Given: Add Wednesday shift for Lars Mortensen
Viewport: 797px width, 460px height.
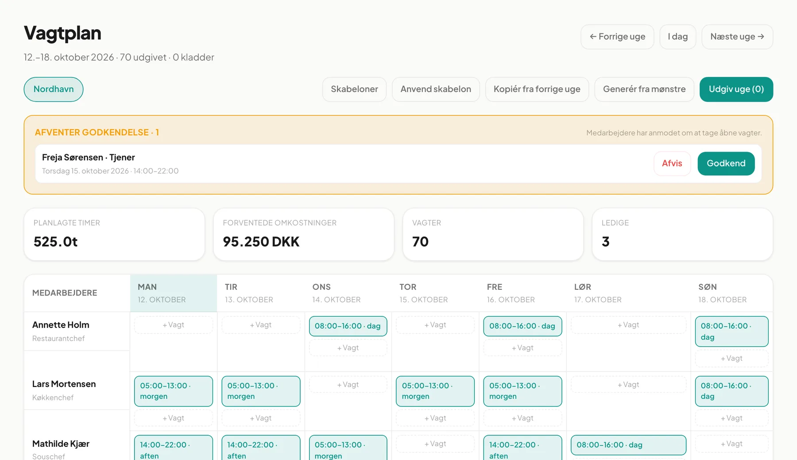Looking at the screenshot, I should click(348, 385).
